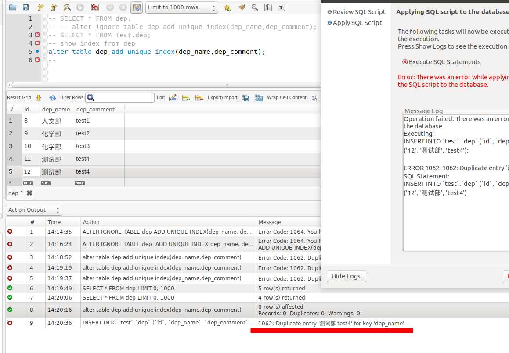Viewport: 509px width, 353px height.
Task: Click the Hide Logs button
Action: click(x=346, y=276)
